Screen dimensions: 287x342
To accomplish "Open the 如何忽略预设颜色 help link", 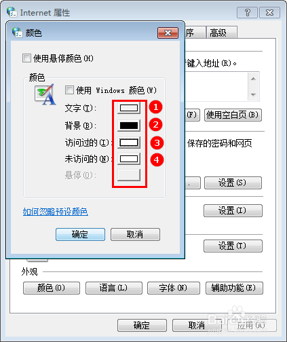I will coord(56,212).
